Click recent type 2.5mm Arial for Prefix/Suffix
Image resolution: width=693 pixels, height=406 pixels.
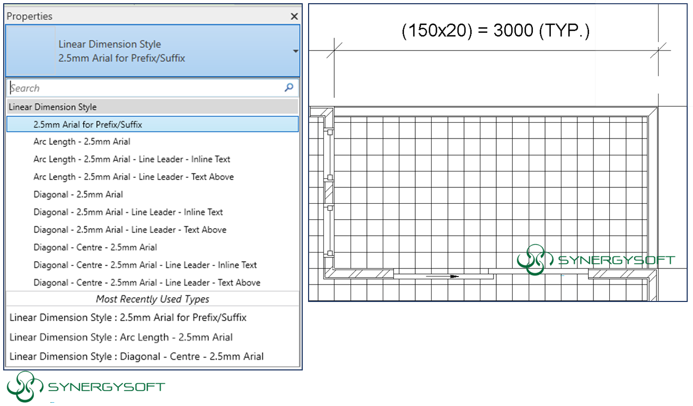(x=128, y=318)
